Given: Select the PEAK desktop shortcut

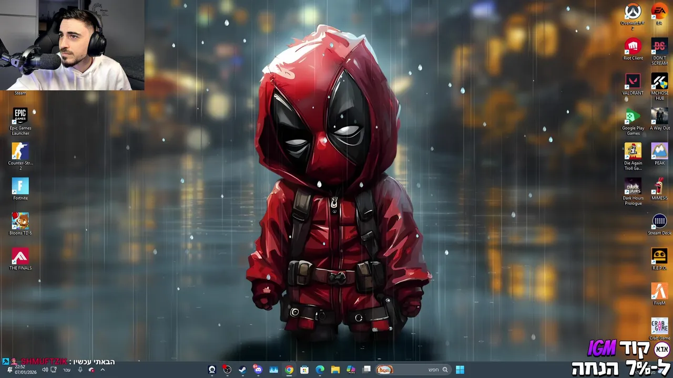Looking at the screenshot, I should click(659, 154).
